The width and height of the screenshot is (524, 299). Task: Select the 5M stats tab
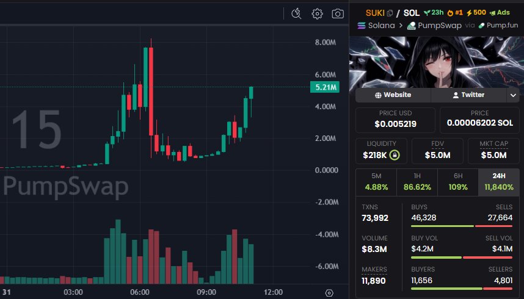pos(376,182)
